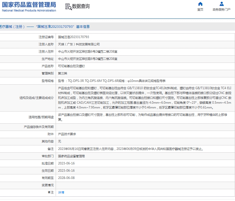235x201 pixels.
Task: Click the 产品名称 row label
Action: pyautogui.click(x=47, y=66)
